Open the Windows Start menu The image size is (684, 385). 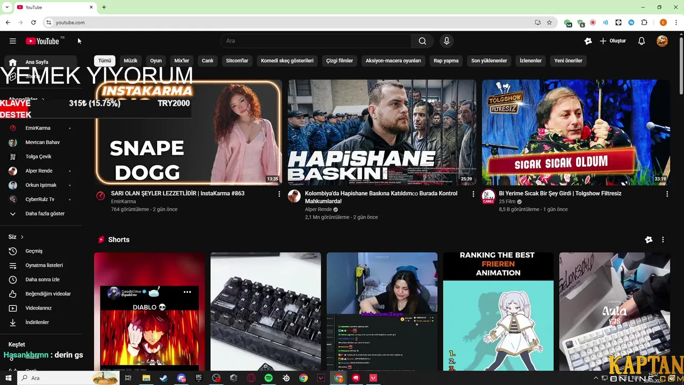9,378
